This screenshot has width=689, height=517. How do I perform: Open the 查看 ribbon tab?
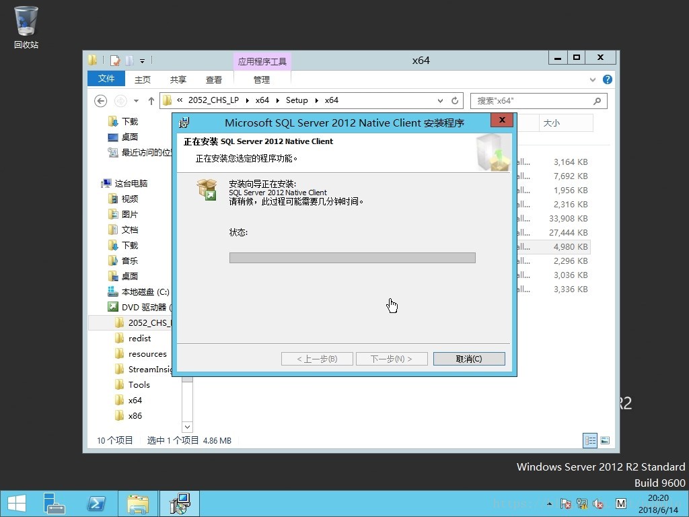coord(213,79)
